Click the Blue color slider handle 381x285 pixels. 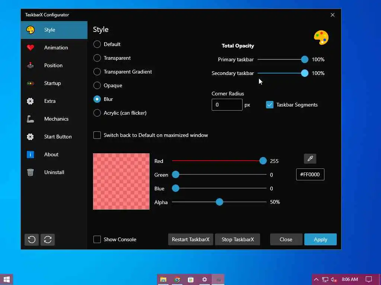176,188
